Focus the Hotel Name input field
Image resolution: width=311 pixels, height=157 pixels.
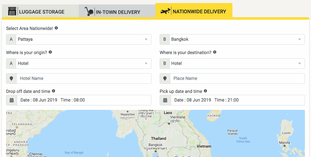84,78
